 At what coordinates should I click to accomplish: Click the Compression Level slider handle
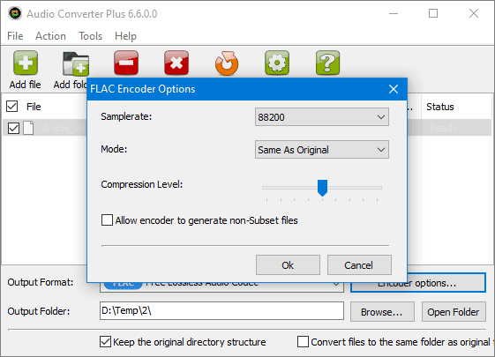pyautogui.click(x=322, y=188)
